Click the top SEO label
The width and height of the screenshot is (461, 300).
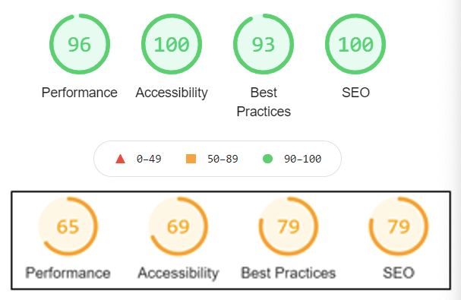355,93
